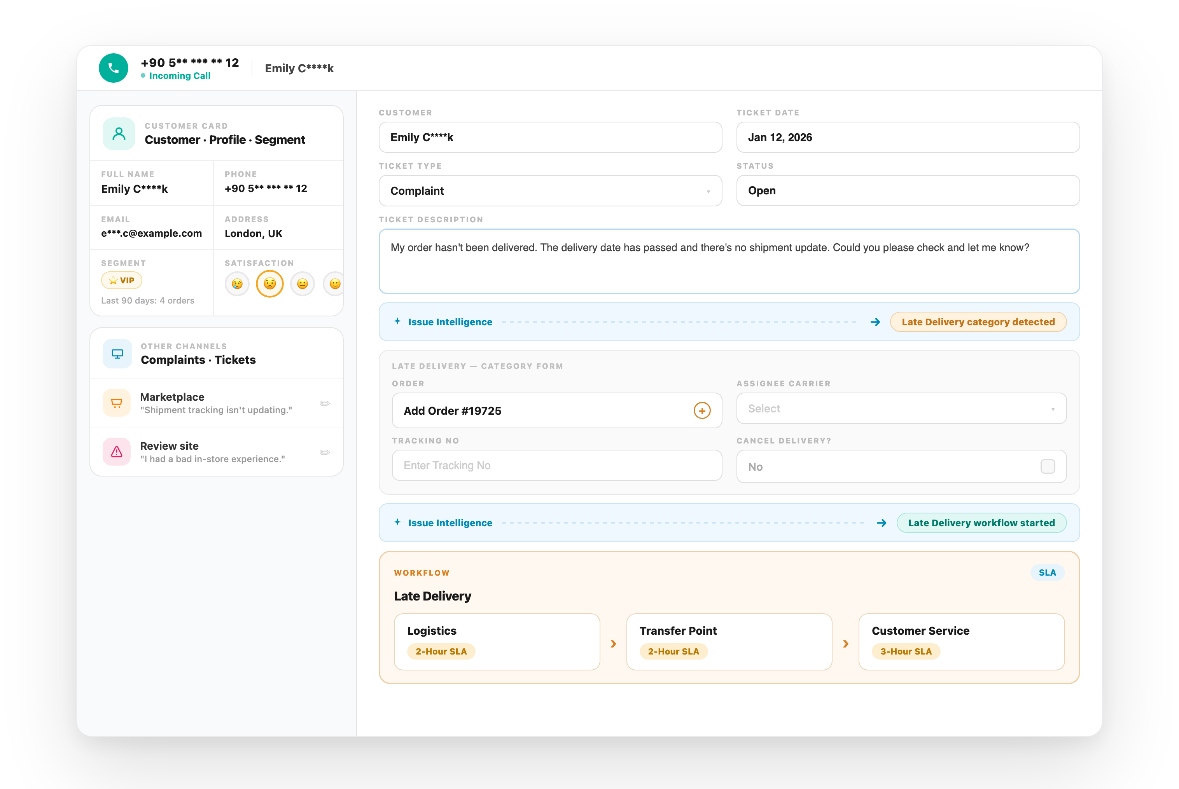Answer the incoming call phone icon

(113, 68)
